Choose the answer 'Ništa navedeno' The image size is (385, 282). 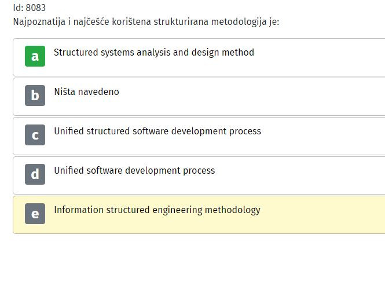point(86,91)
